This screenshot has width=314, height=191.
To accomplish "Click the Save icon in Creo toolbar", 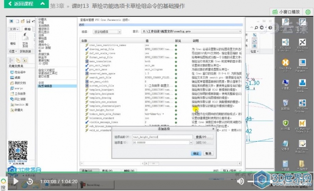I will click(28, 21).
